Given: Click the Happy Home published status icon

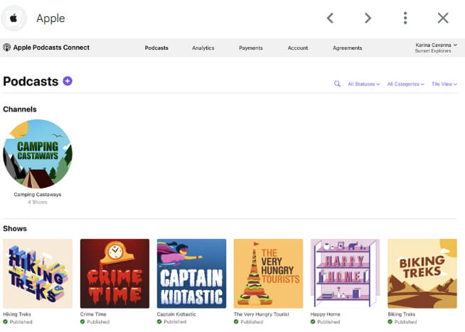Looking at the screenshot, I should coord(313,321).
